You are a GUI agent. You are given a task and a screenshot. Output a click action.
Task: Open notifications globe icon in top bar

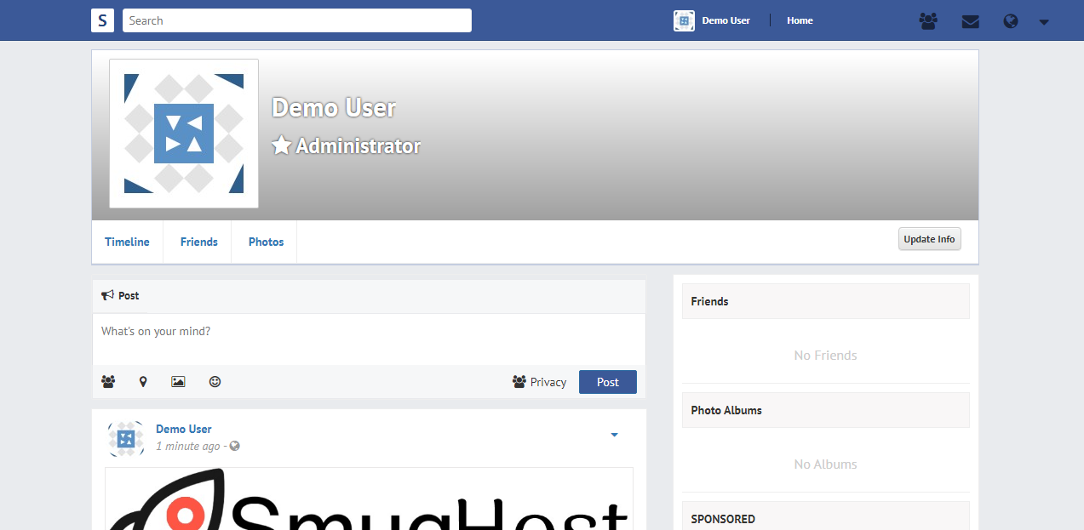pos(1011,21)
